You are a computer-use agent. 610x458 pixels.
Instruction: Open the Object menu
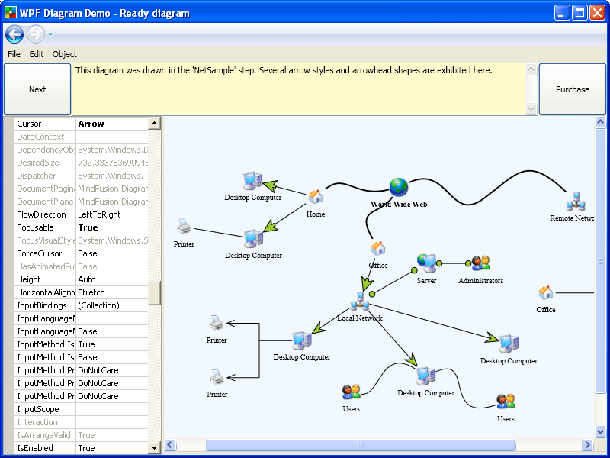65,54
